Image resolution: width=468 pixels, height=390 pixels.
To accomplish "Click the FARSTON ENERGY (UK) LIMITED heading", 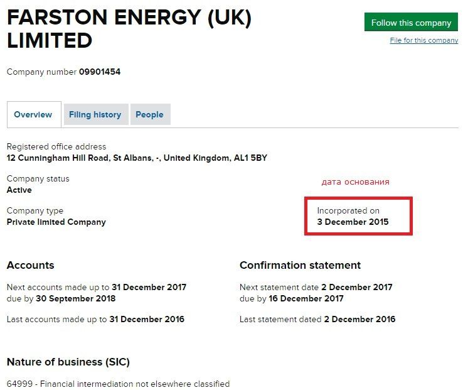I will pos(129,29).
